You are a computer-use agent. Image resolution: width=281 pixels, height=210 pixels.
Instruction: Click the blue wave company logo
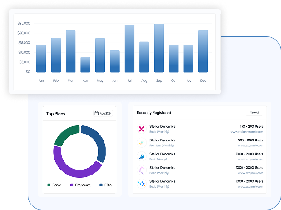click(141, 156)
